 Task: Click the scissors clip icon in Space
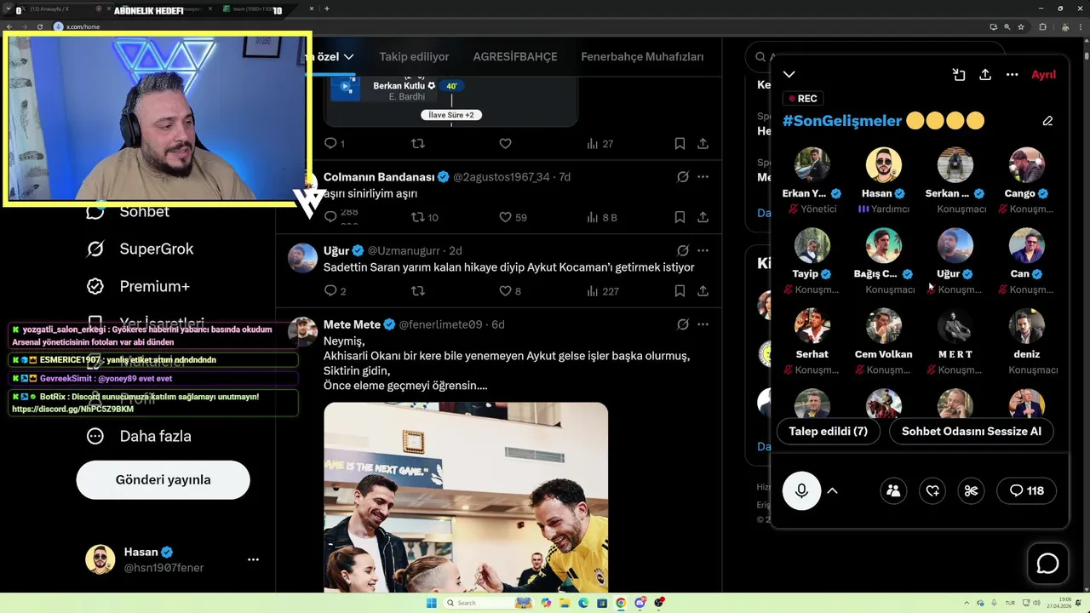[x=971, y=490]
